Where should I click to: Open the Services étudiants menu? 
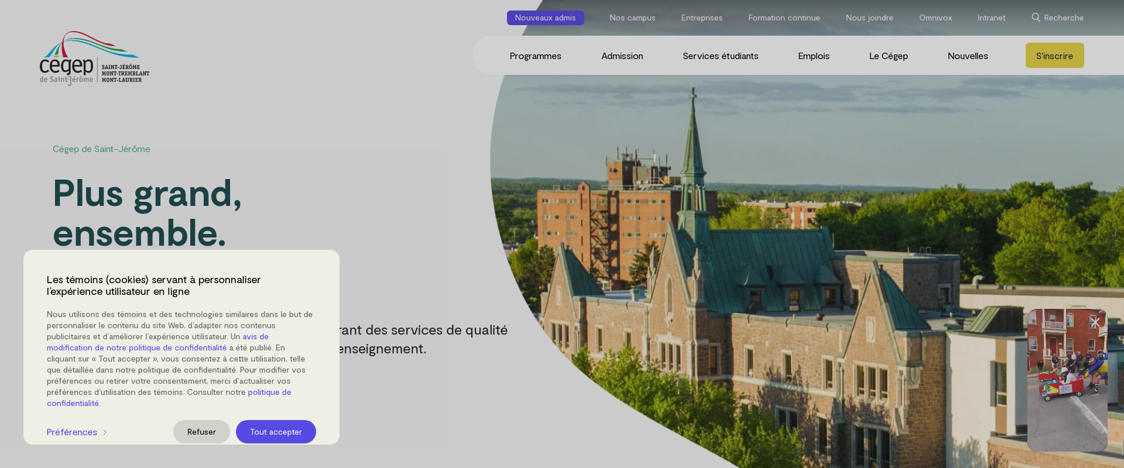720,56
